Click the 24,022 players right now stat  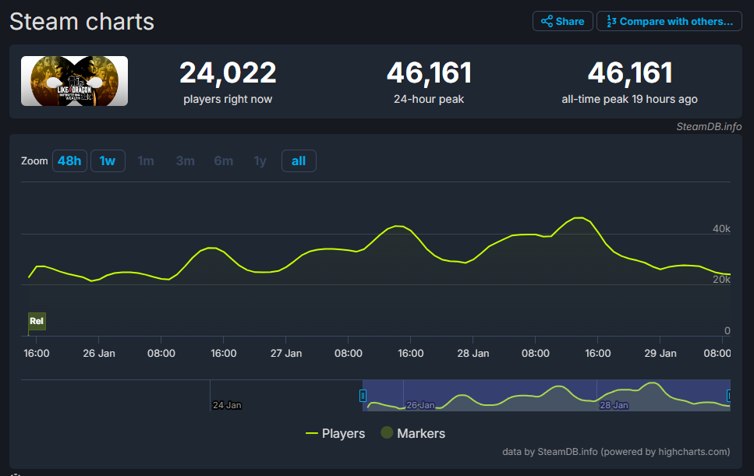pyautogui.click(x=228, y=82)
